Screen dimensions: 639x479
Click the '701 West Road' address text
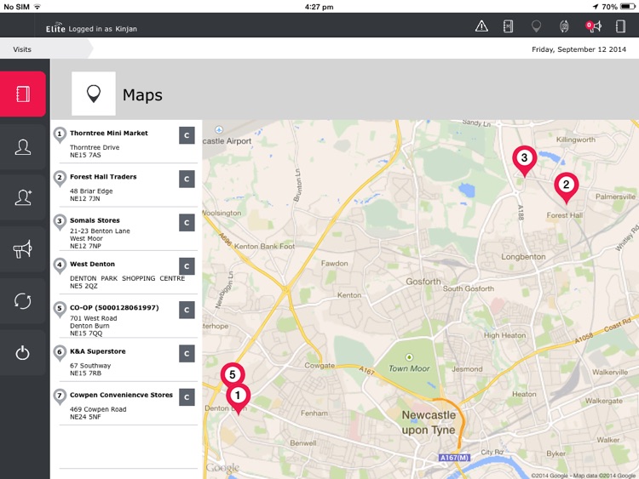[x=94, y=318]
